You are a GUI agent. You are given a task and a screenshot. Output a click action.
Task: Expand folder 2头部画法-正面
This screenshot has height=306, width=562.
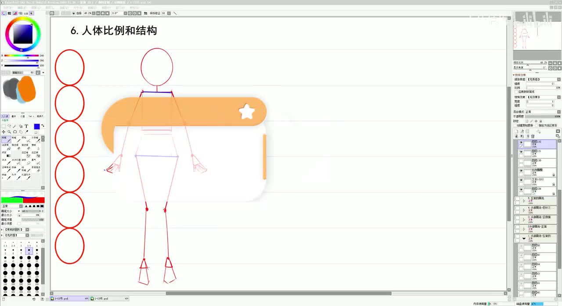pos(524,229)
